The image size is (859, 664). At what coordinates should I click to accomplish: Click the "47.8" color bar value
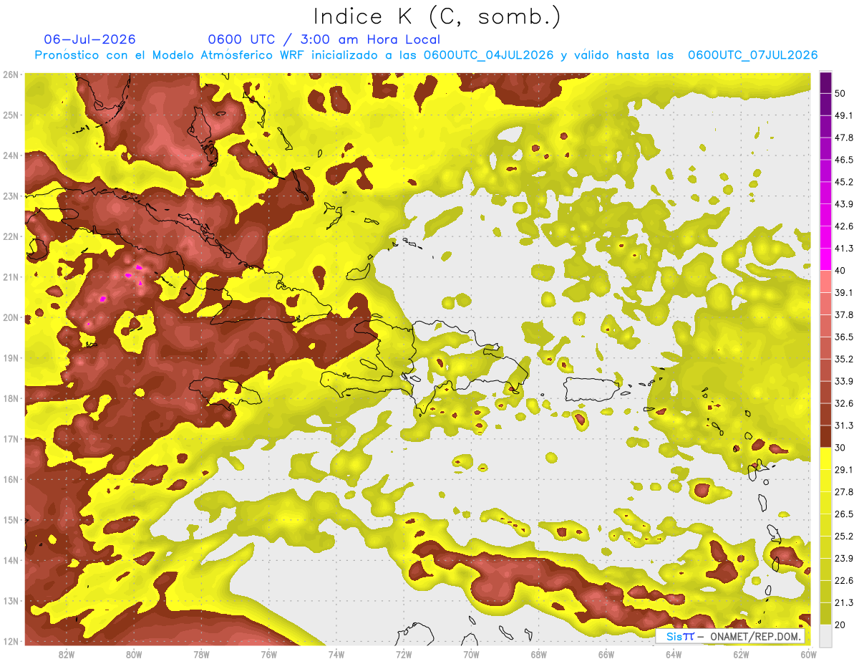click(843, 138)
